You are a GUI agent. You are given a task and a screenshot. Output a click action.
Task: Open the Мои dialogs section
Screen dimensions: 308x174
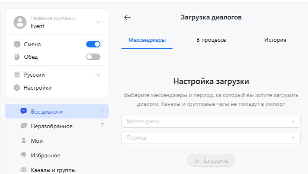click(x=37, y=141)
